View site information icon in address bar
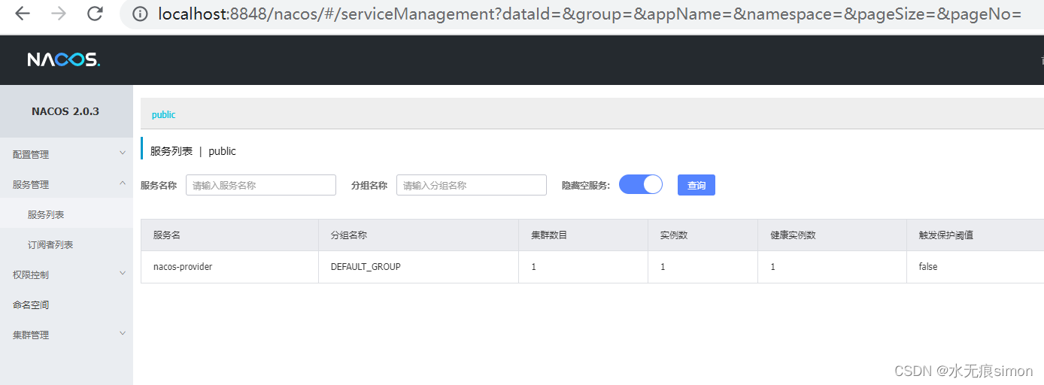 point(139,14)
